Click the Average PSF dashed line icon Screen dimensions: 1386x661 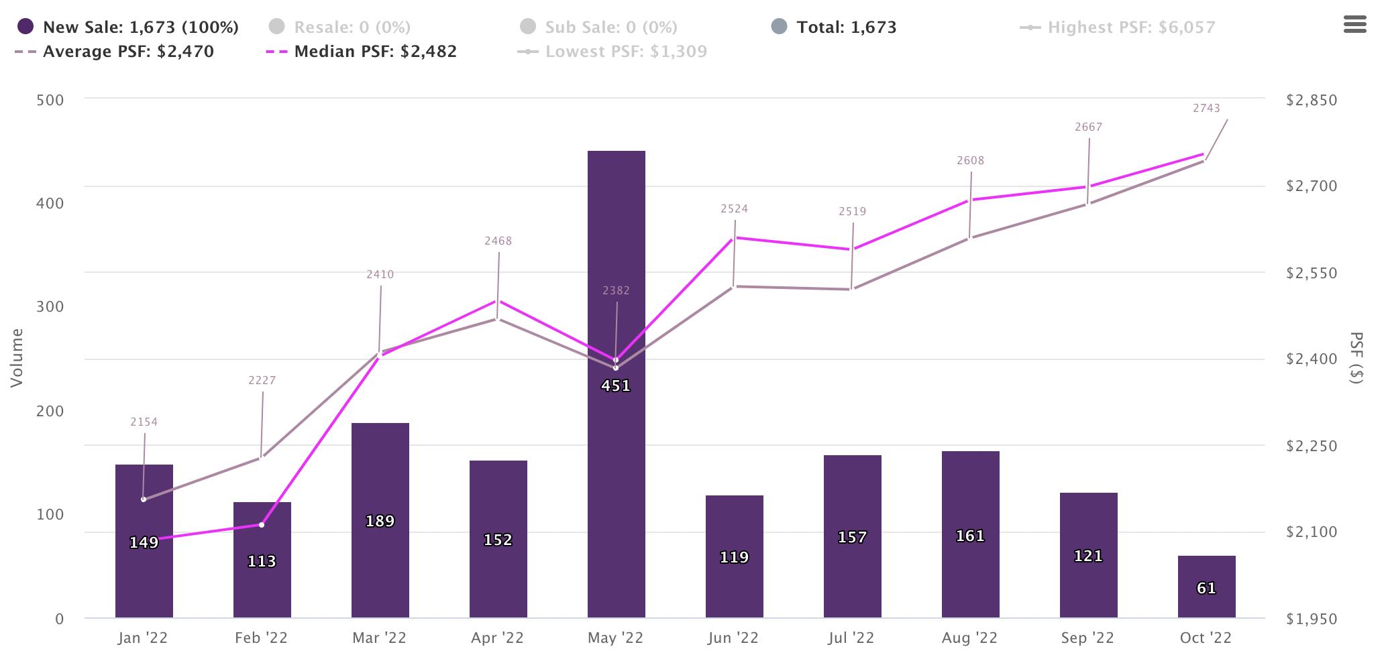point(25,52)
